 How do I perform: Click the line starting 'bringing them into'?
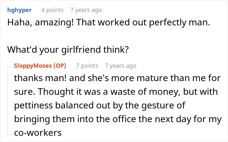(x=118, y=119)
